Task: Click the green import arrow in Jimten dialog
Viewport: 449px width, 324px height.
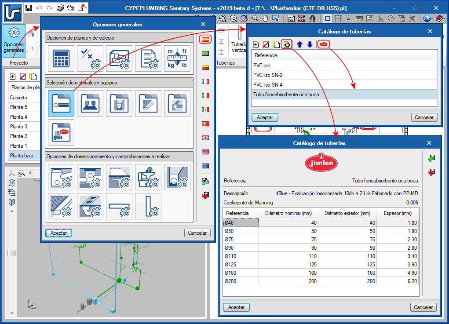Action: point(431,158)
